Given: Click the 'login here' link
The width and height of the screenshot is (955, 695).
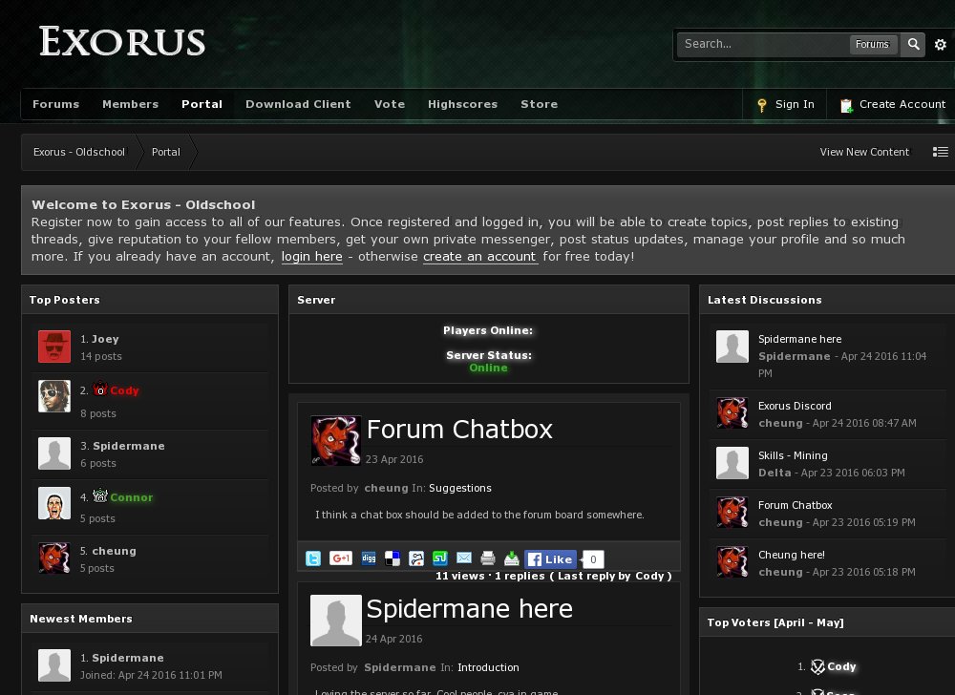Looking at the screenshot, I should coord(311,256).
